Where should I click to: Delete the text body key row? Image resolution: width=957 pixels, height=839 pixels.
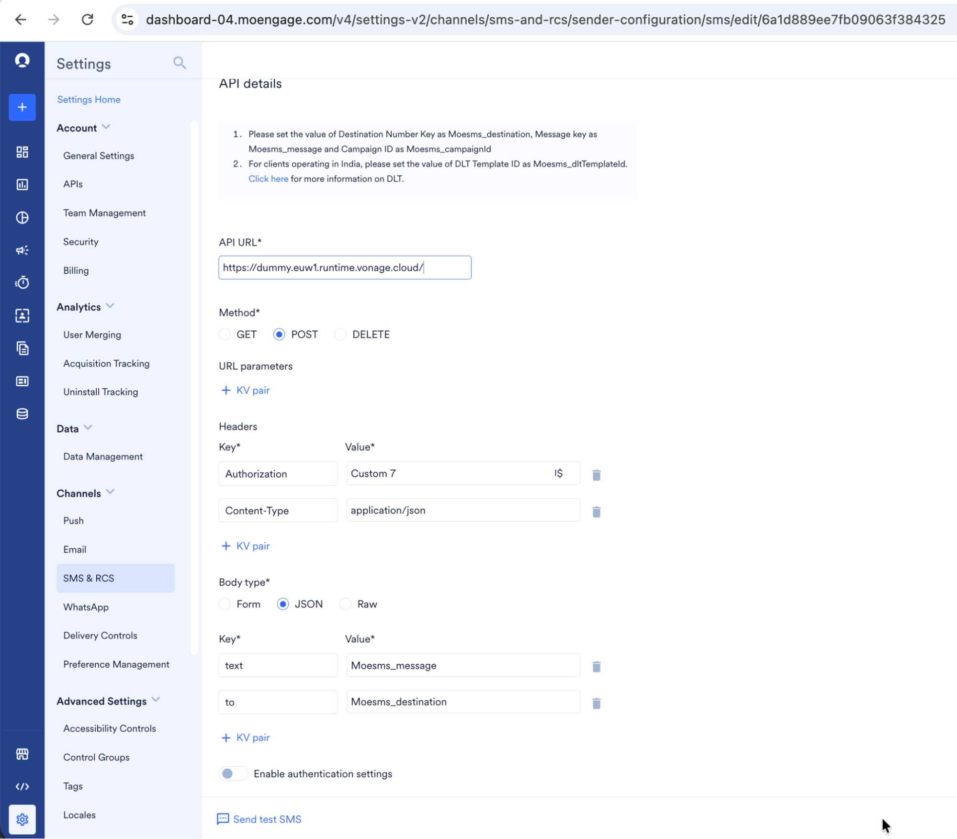[x=597, y=666]
